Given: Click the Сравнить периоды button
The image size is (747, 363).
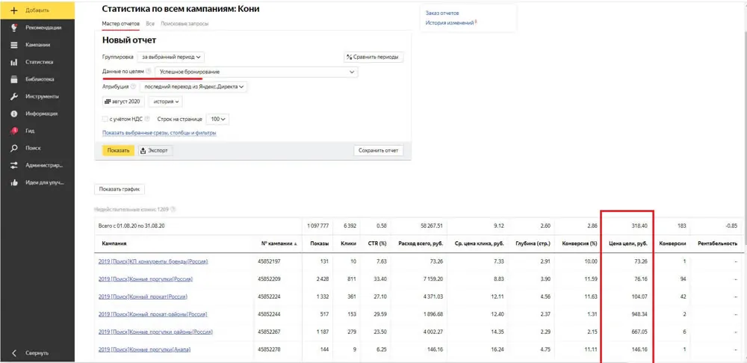Looking at the screenshot, I should [373, 58].
